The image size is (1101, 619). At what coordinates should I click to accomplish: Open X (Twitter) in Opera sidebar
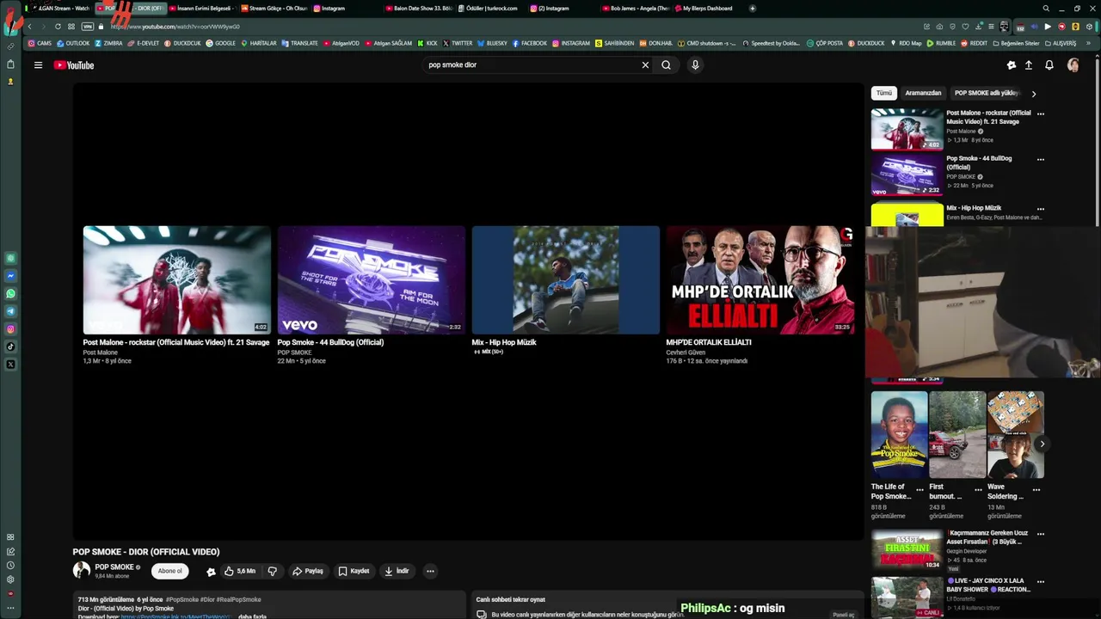point(10,365)
